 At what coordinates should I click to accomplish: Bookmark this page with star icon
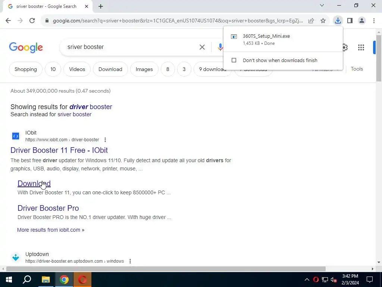323,21
